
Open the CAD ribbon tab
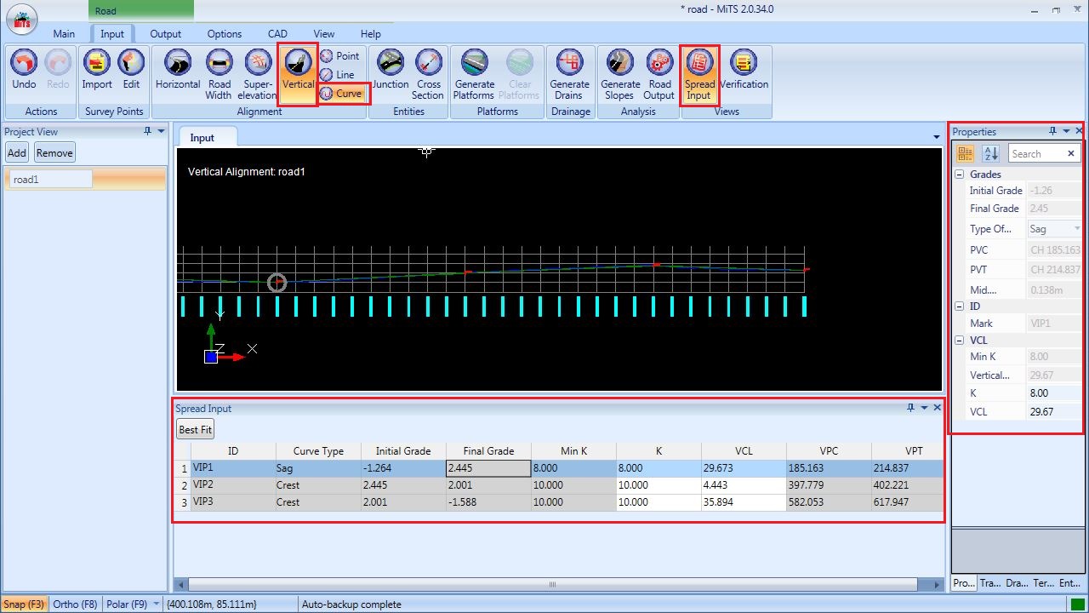point(277,34)
